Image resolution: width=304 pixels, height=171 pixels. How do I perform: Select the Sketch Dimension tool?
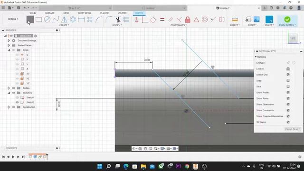(81, 19)
